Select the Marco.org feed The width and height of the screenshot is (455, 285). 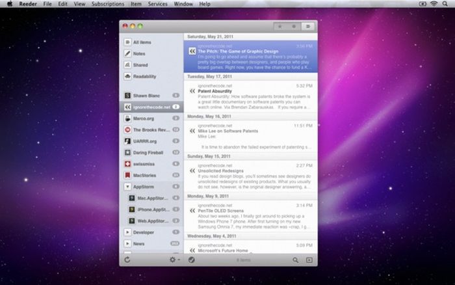(151, 118)
